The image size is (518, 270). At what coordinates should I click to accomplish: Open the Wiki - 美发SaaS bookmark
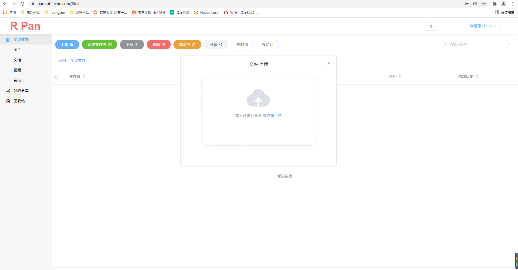click(x=242, y=12)
